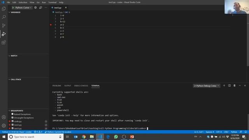Open the Terminal menu
Screen dimensions: 249x140
click(x=53, y=2)
